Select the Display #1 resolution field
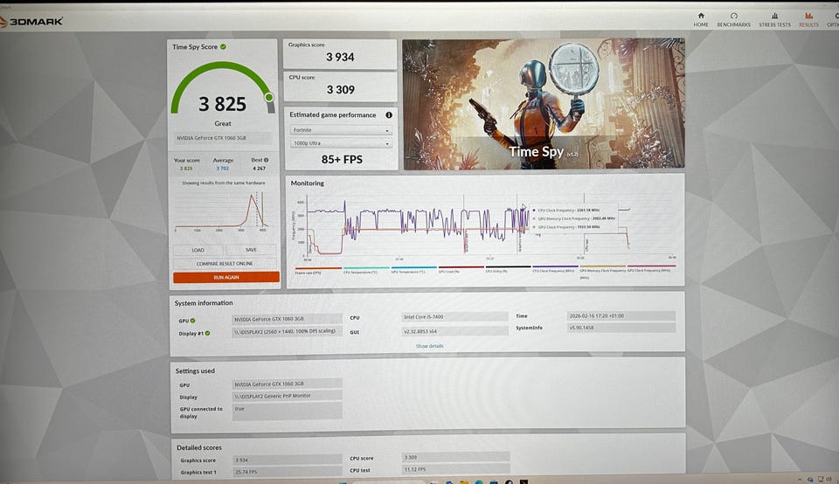The image size is (839, 484). (287, 331)
